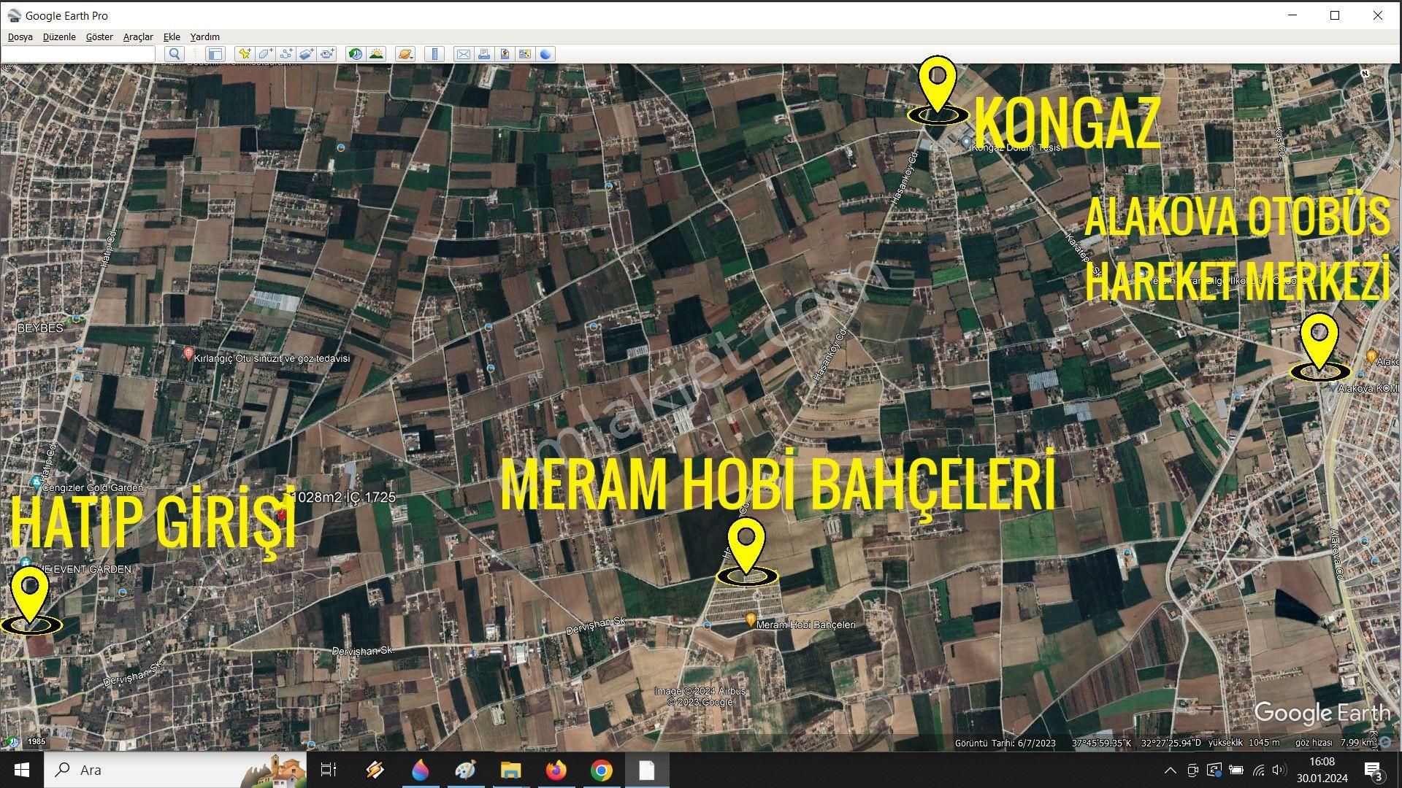
Task: Click the blue globe Earth icon
Action: click(545, 53)
